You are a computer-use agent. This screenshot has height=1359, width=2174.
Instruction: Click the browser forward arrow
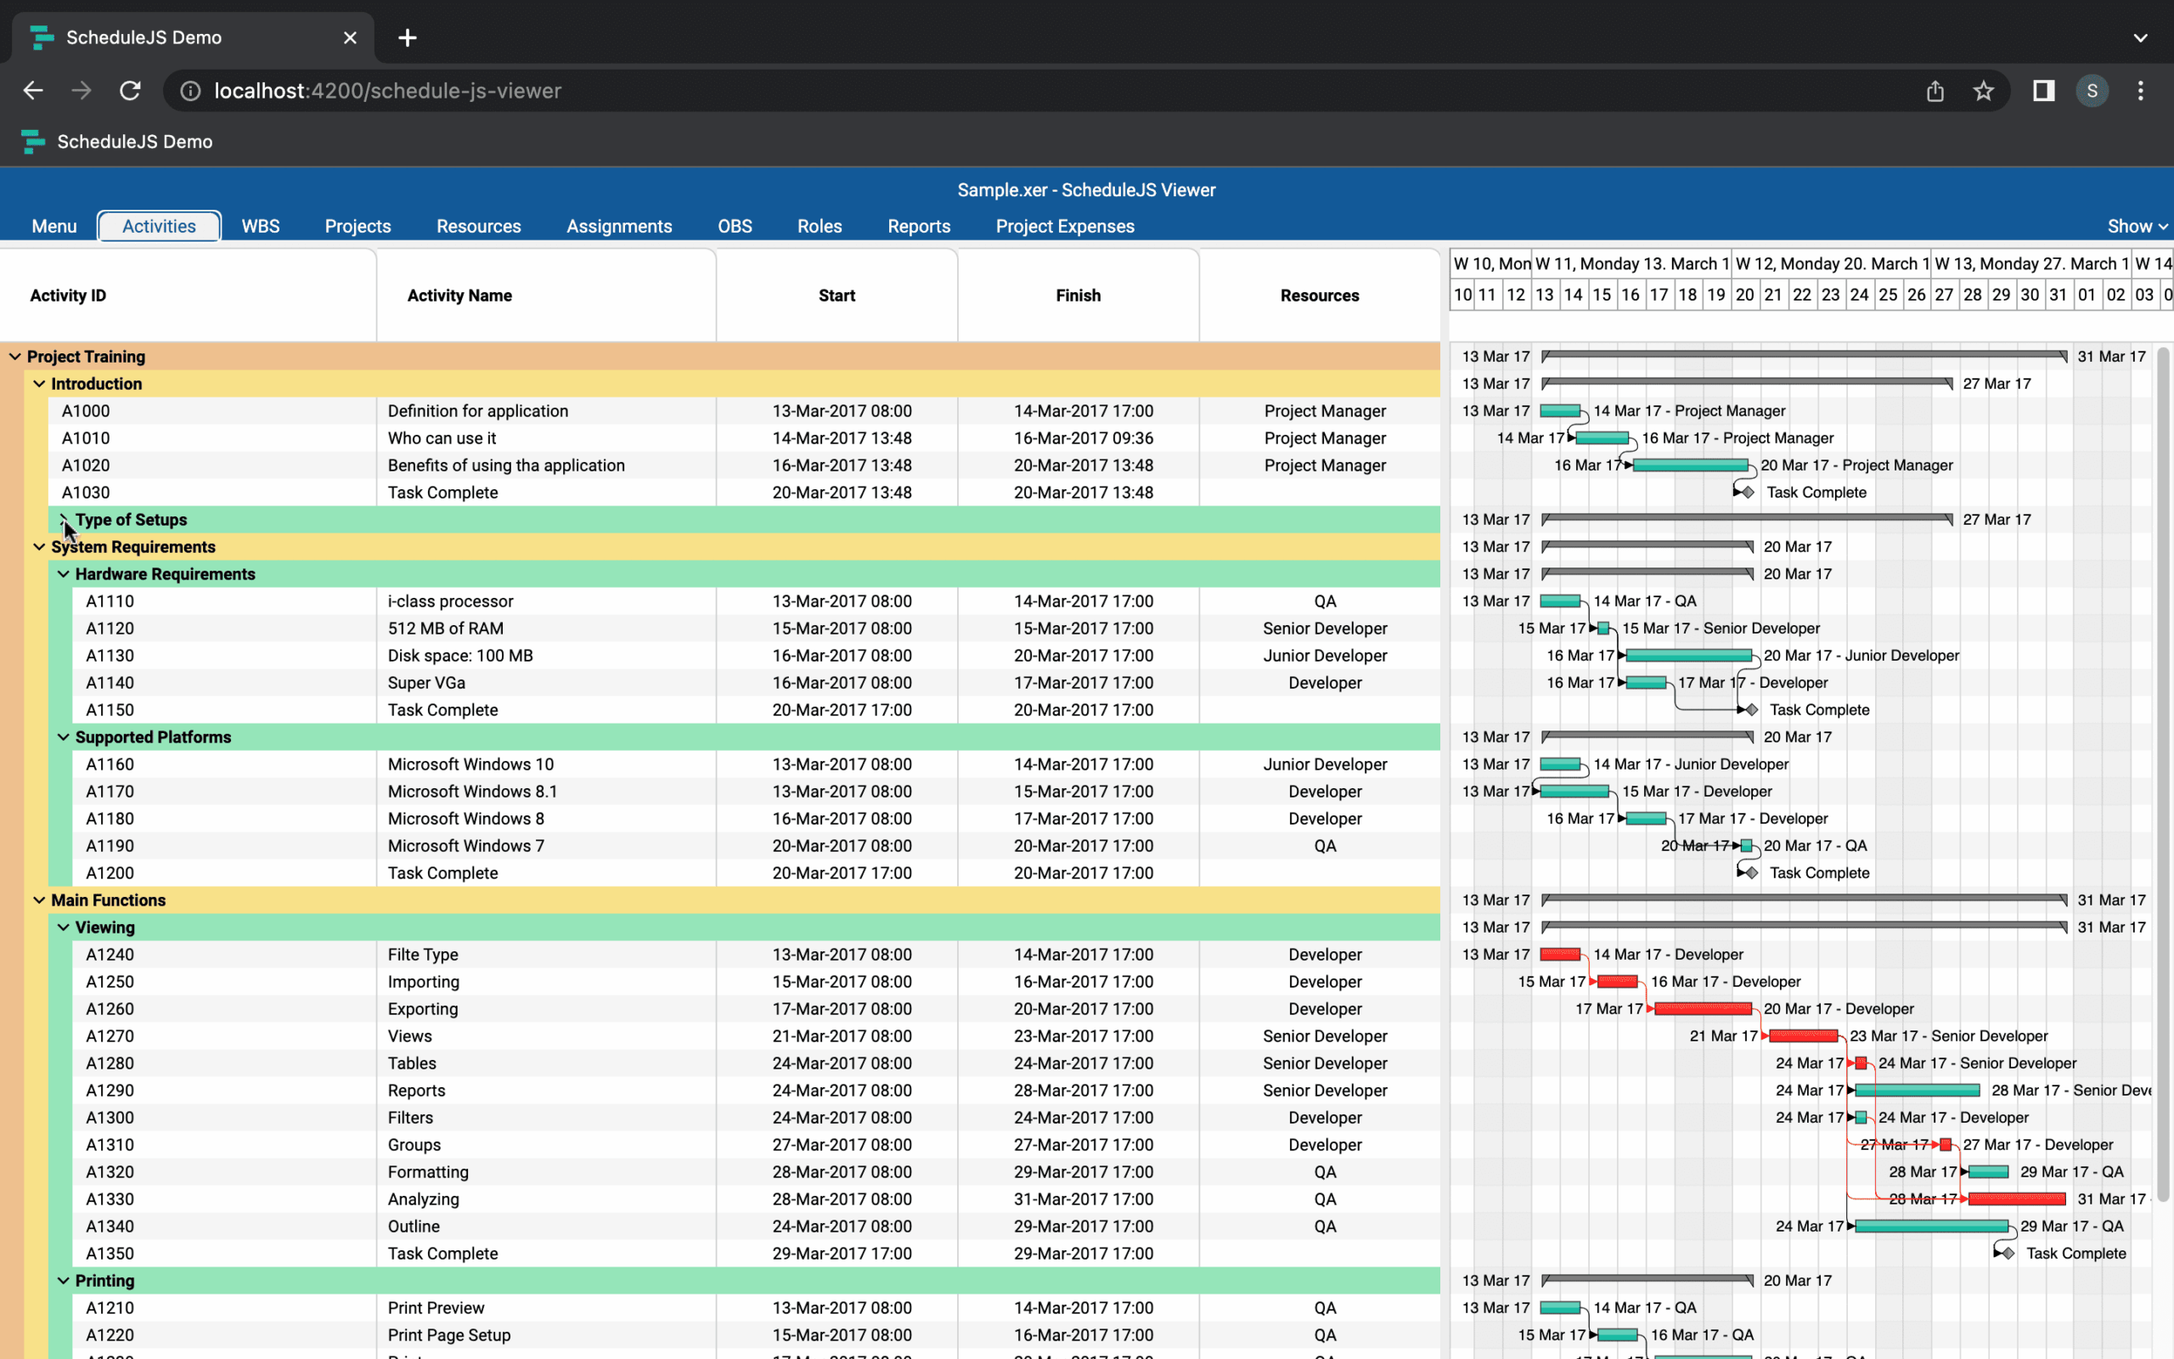81,90
